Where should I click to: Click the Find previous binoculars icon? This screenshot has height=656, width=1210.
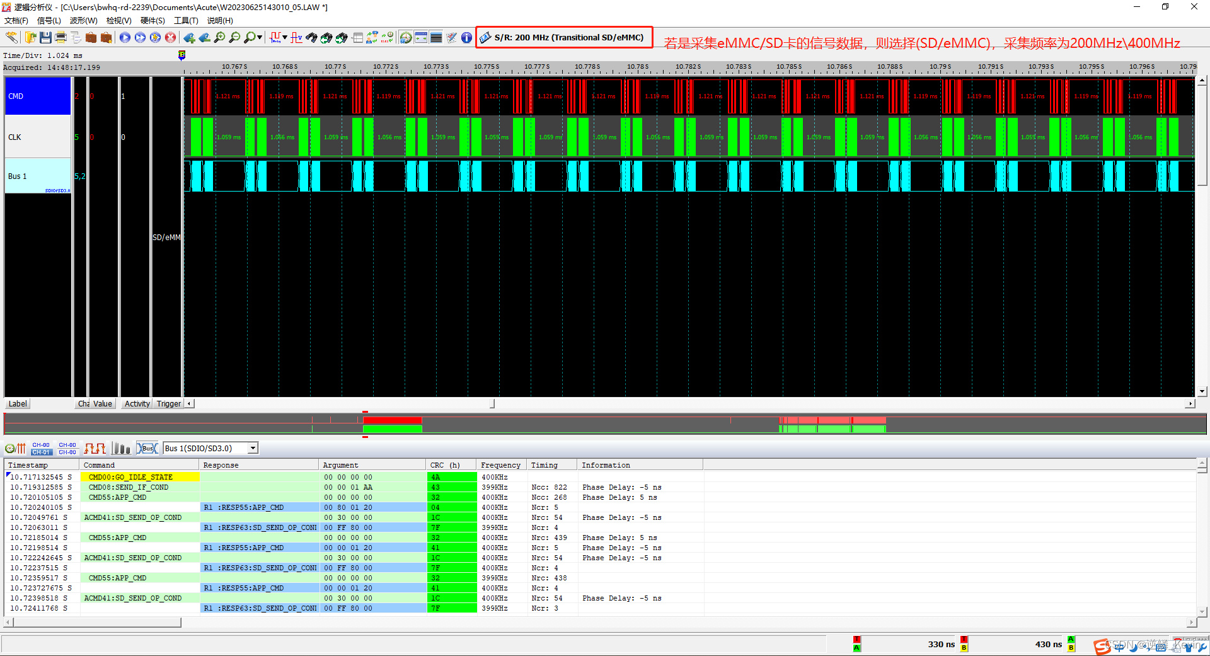tap(326, 38)
